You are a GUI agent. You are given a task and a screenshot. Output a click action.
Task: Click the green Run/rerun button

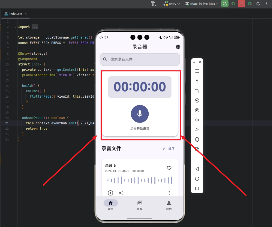[x=225, y=4]
